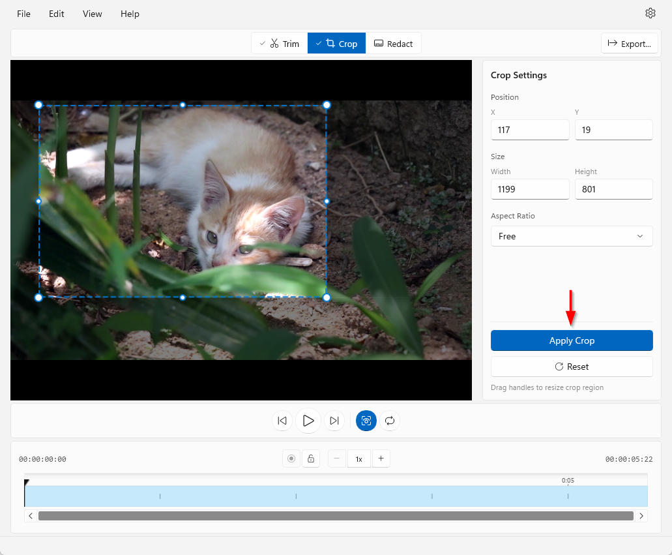Select the Redact tool
Viewport: 672px width, 555px height.
tap(393, 44)
